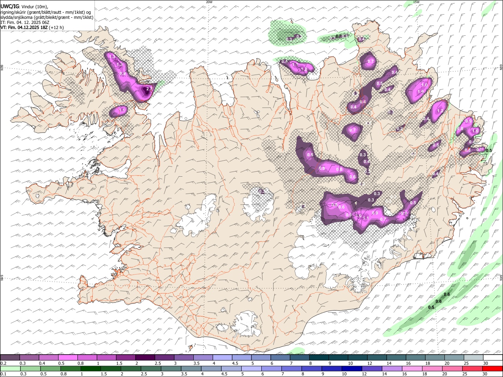The width and height of the screenshot is (503, 377).
Task: Click the 'IT: Fim. 04. 12. 2025 06Z' line
Action: [25, 22]
